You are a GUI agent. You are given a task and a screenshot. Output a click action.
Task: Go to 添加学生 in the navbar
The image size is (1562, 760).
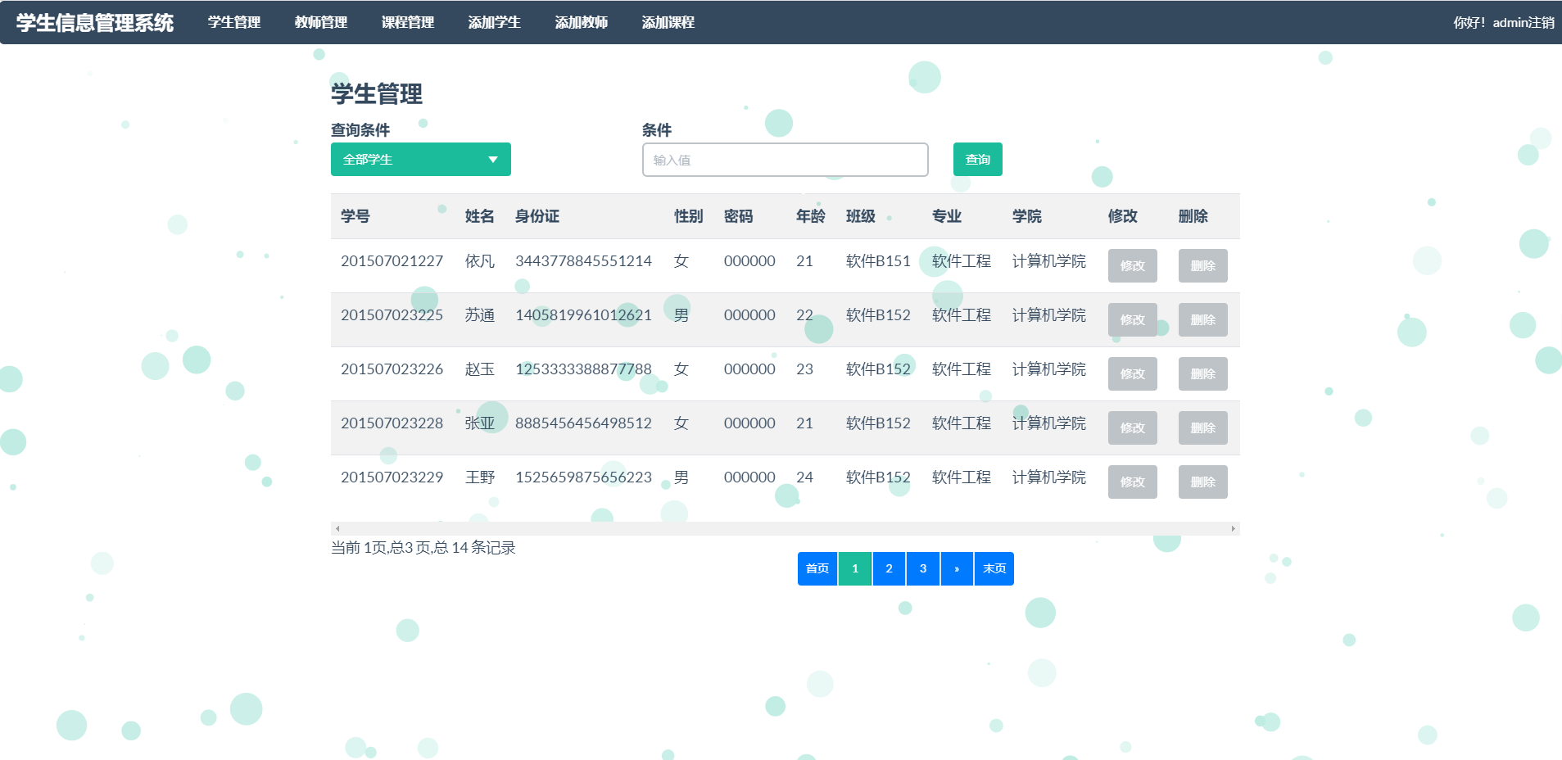(x=495, y=22)
